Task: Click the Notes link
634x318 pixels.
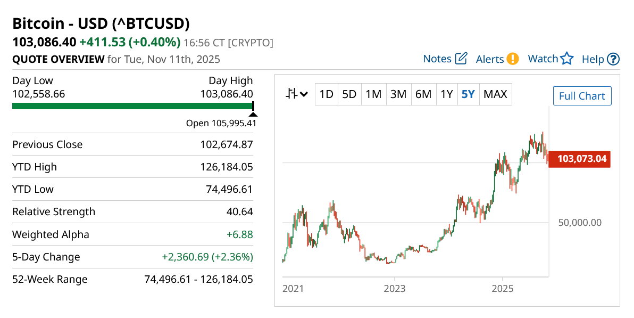Action: tap(437, 59)
